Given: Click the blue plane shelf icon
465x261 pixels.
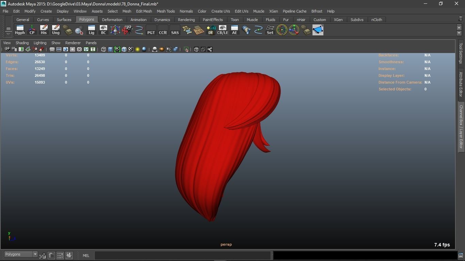Looking at the screenshot, I should [x=318, y=30].
